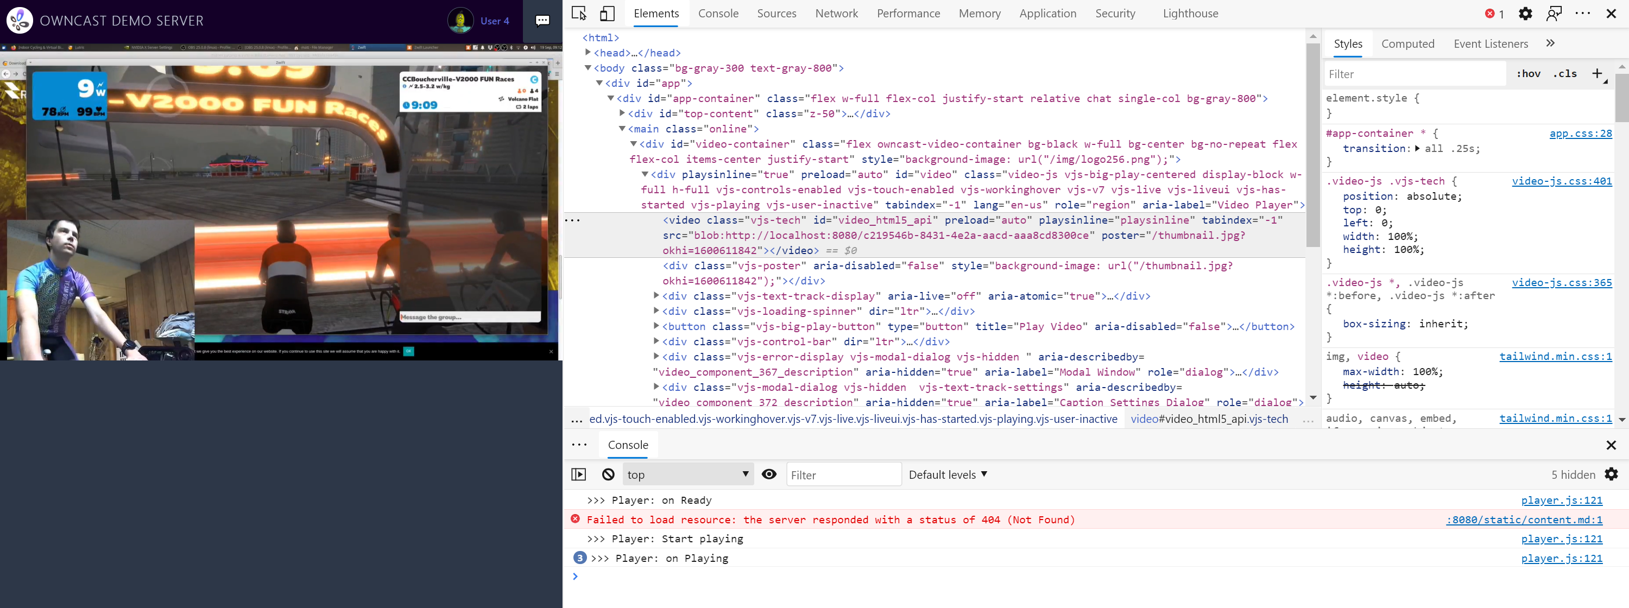1629x608 pixels.
Task: Toggle the :hov element state pane
Action: 1528,73
